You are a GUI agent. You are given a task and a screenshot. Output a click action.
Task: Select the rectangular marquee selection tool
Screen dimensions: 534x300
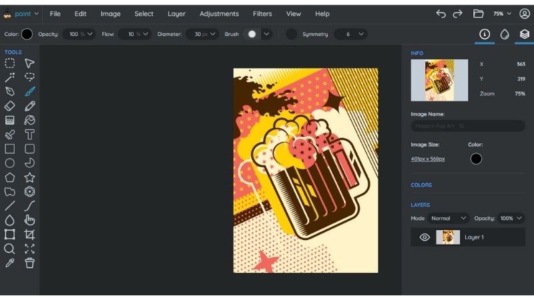pyautogui.click(x=9, y=63)
